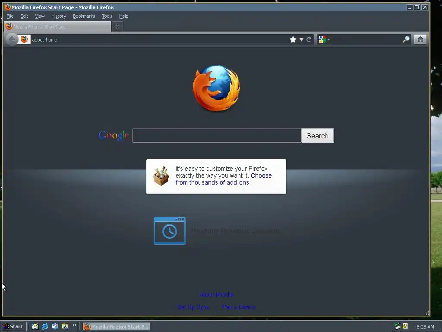Open the Bookmarks menu
Screen dimensions: 442x332
(x=84, y=16)
